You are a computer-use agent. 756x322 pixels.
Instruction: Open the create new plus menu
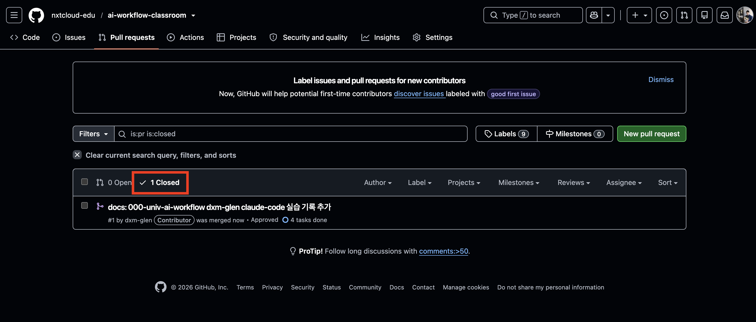click(x=639, y=15)
